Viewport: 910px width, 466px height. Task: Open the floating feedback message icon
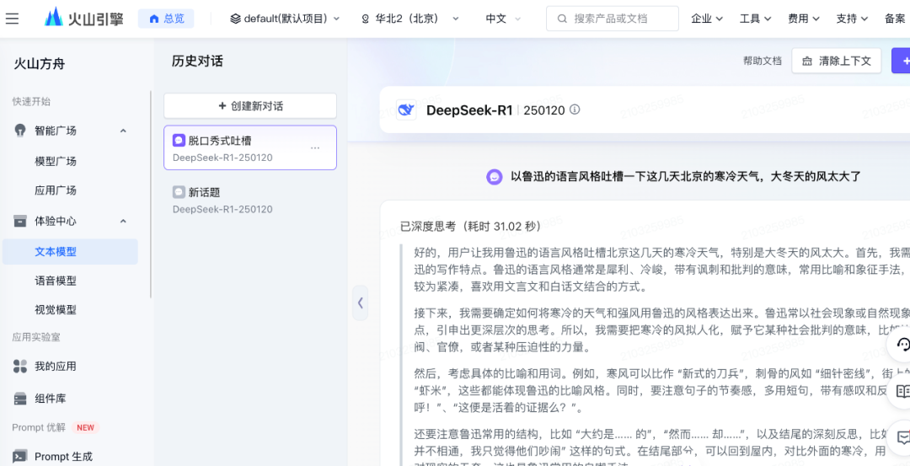pos(903,437)
